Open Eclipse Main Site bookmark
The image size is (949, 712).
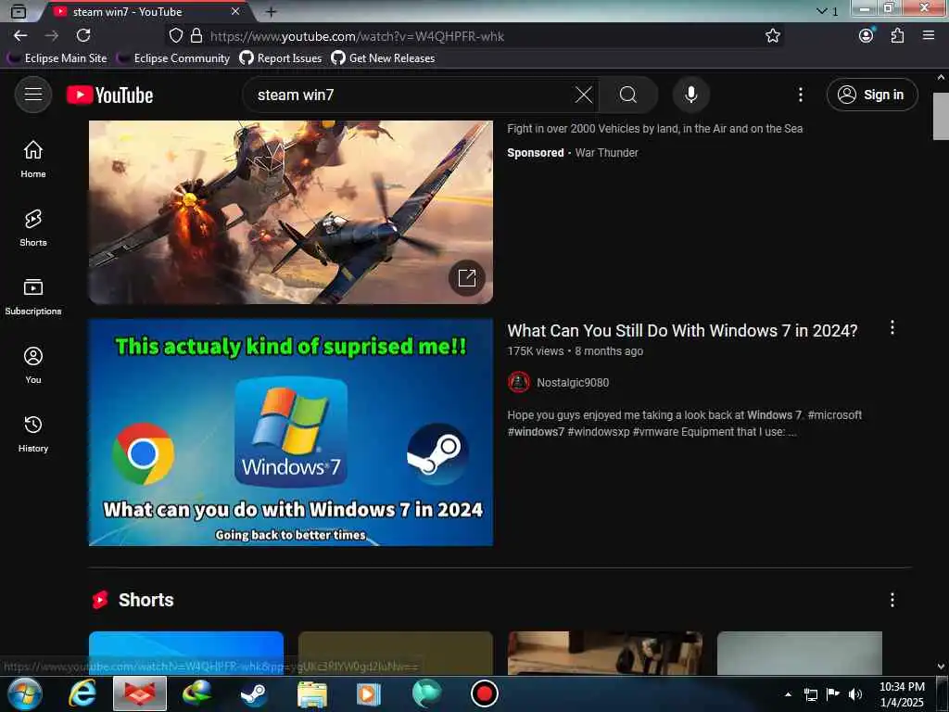coord(57,58)
